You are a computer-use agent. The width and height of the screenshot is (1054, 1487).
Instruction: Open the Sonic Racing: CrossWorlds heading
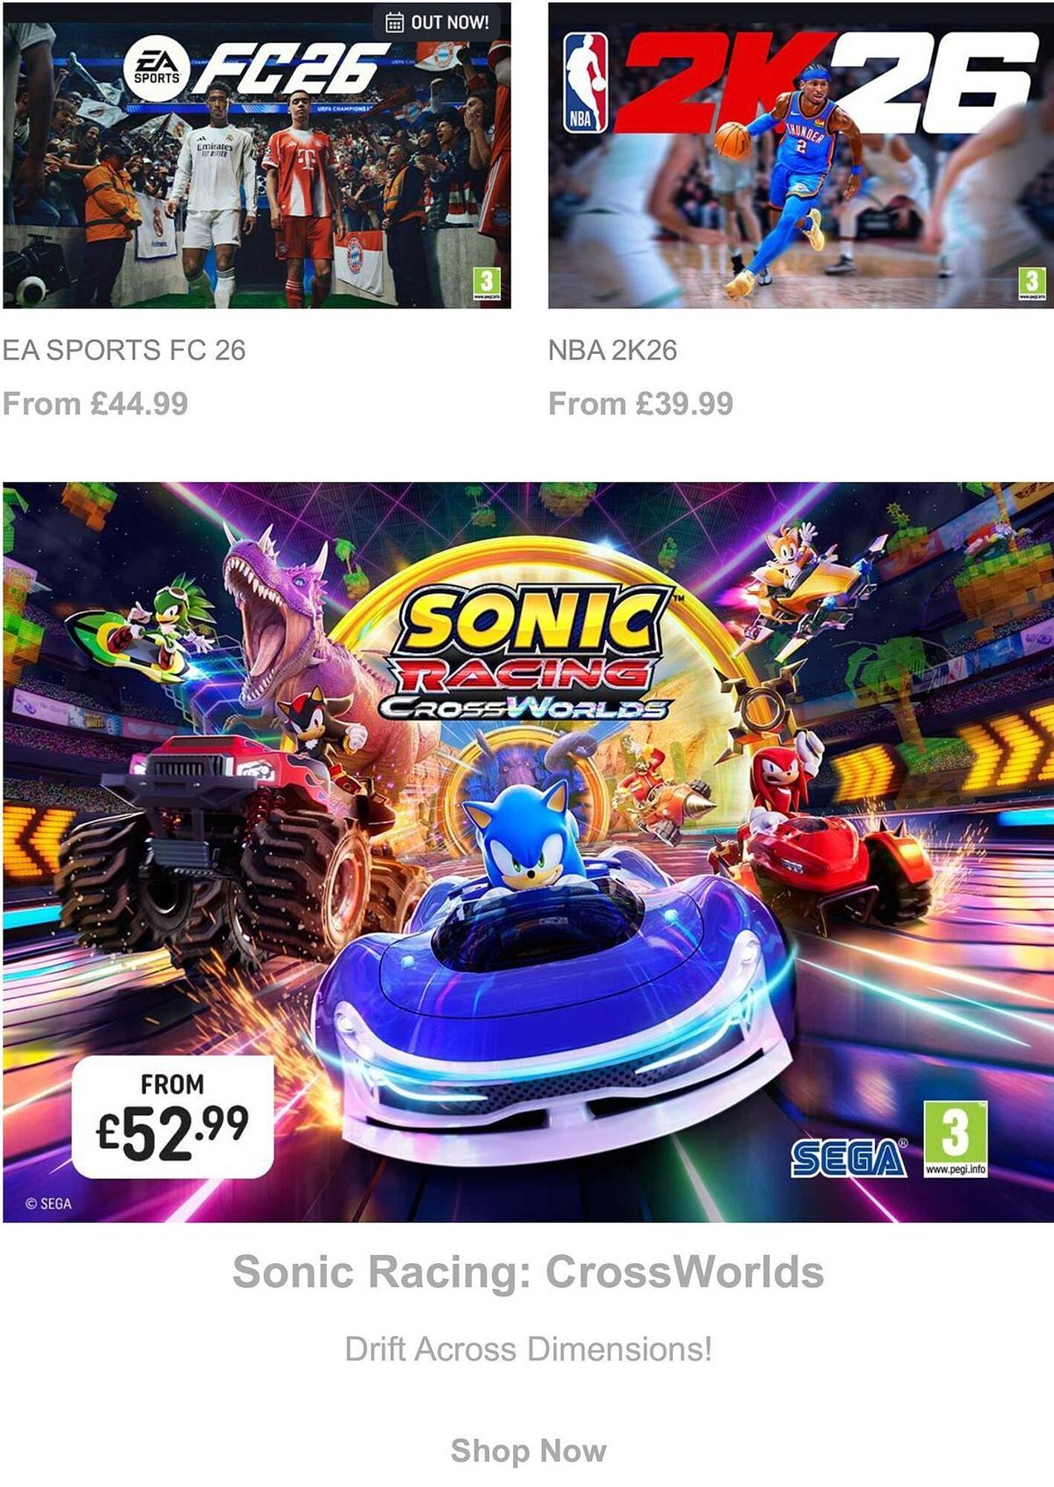point(528,1271)
